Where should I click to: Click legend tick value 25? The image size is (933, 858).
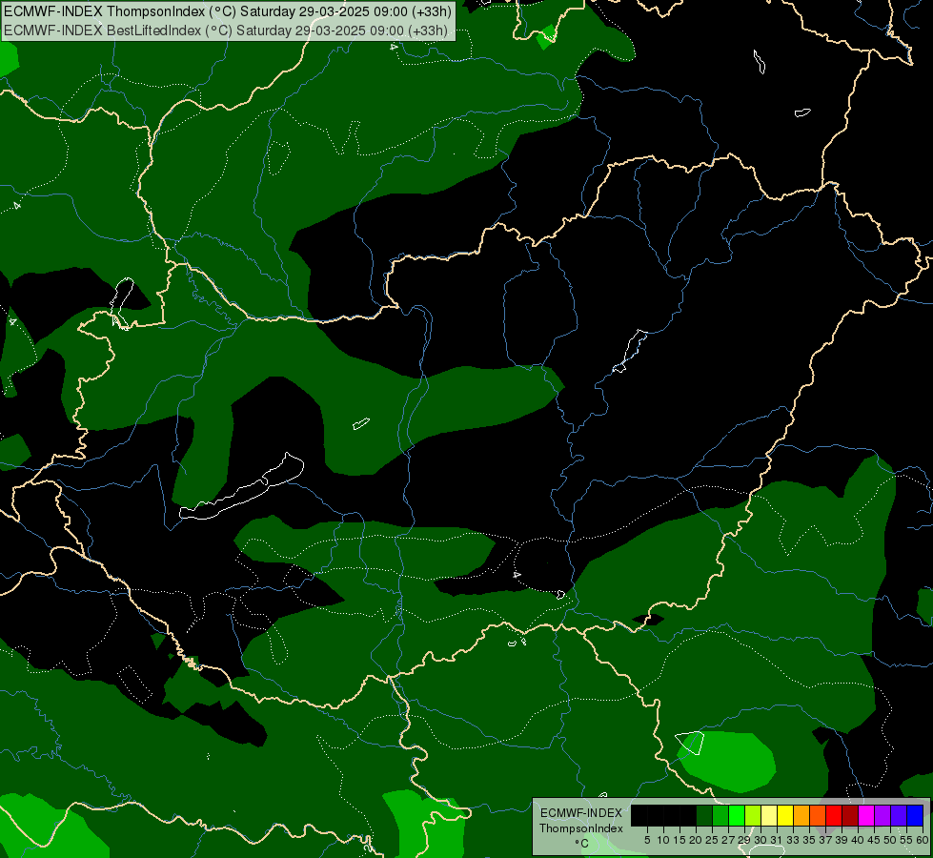(x=712, y=840)
